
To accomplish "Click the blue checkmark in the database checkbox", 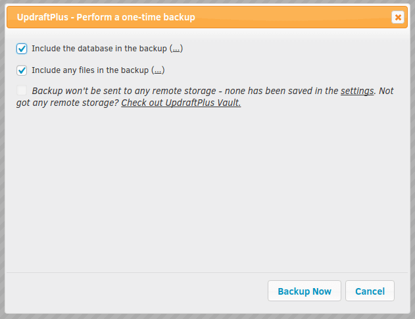I will (x=22, y=49).
